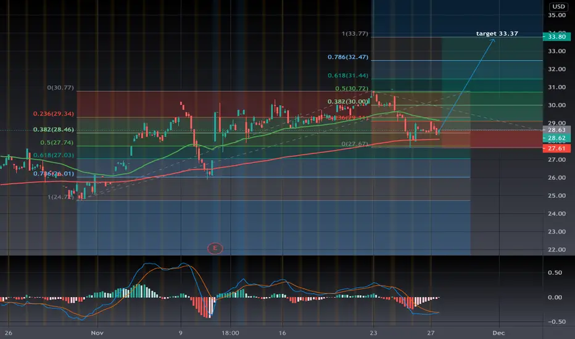The width and height of the screenshot is (575, 339).
Task: Click the 31.00 price scale value
Action: (x=556, y=88)
